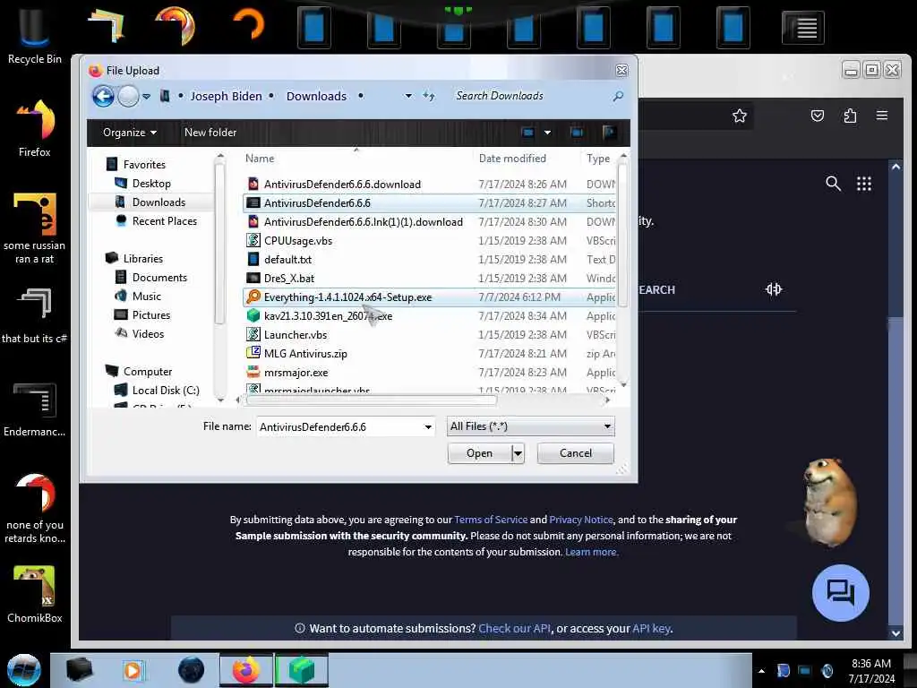
Task: Bookmark page with Firefox star icon
Action: pos(739,116)
